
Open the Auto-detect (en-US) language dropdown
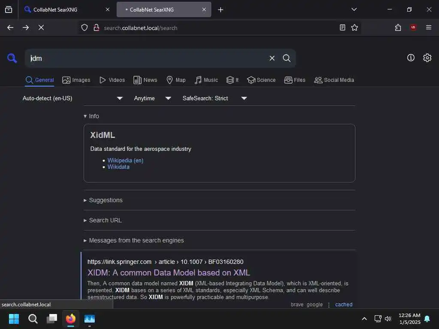coord(72,98)
